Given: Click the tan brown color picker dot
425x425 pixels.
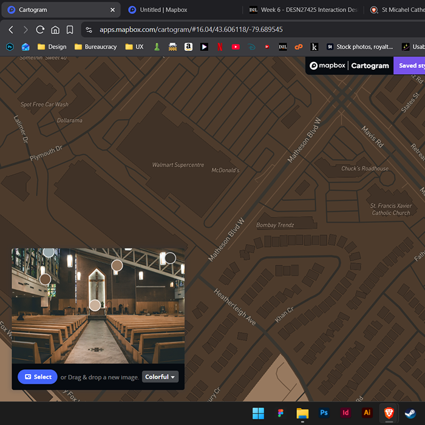Looking at the screenshot, I should point(117,265).
